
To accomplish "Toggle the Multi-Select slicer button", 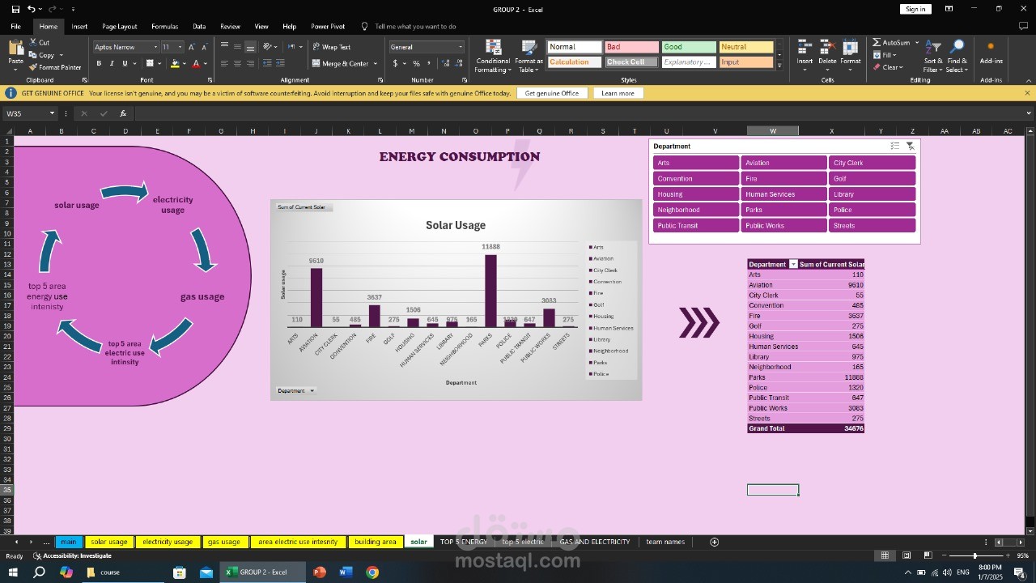I will pos(894,147).
